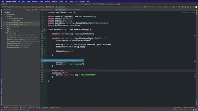Open the Logcat tool window

pyautogui.click(x=31, y=108)
